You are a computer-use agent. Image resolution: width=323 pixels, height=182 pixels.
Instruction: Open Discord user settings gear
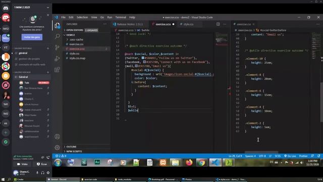[x=48, y=172]
